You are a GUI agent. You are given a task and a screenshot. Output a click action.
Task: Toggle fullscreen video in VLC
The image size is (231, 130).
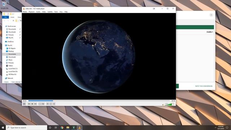(40, 104)
